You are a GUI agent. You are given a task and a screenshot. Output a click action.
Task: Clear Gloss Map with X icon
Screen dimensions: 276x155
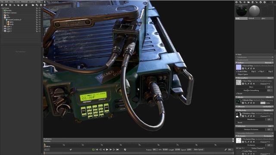pyautogui.click(x=254, y=84)
